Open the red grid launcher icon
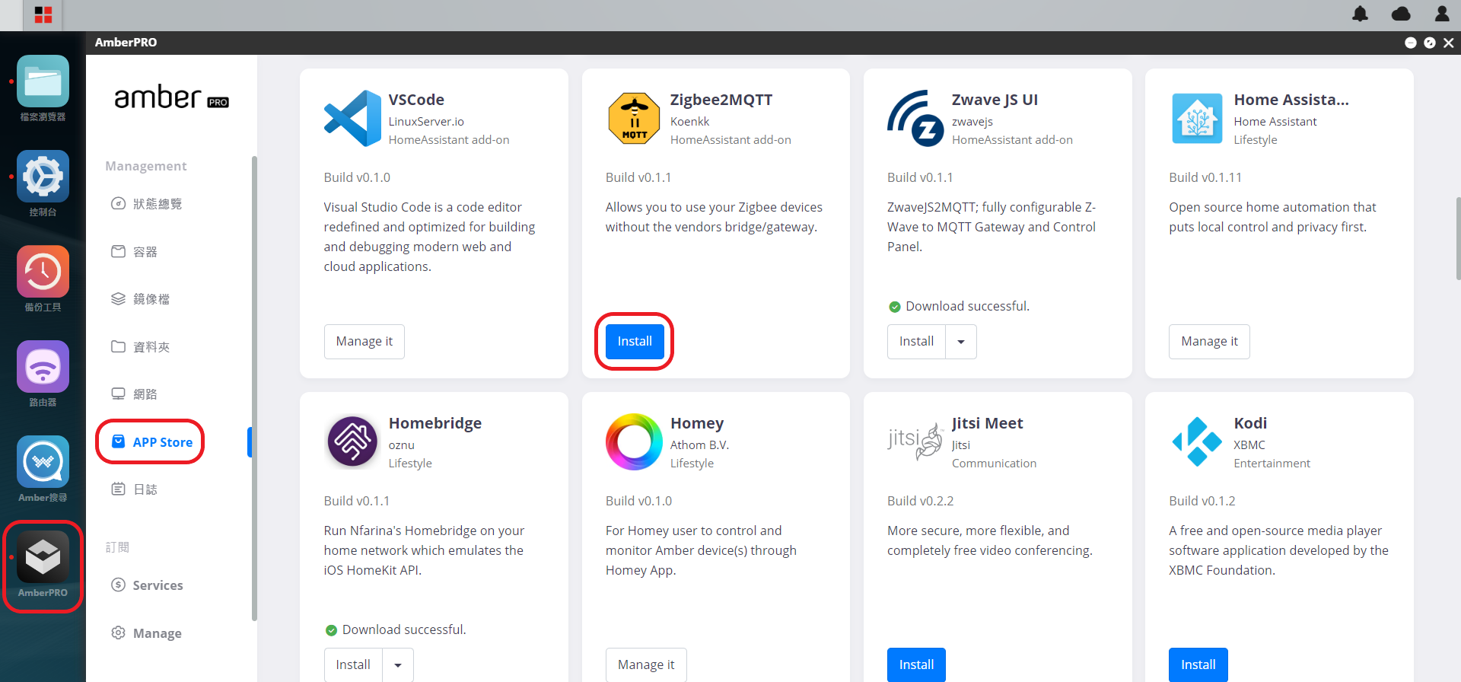This screenshot has width=1461, height=682. (43, 14)
